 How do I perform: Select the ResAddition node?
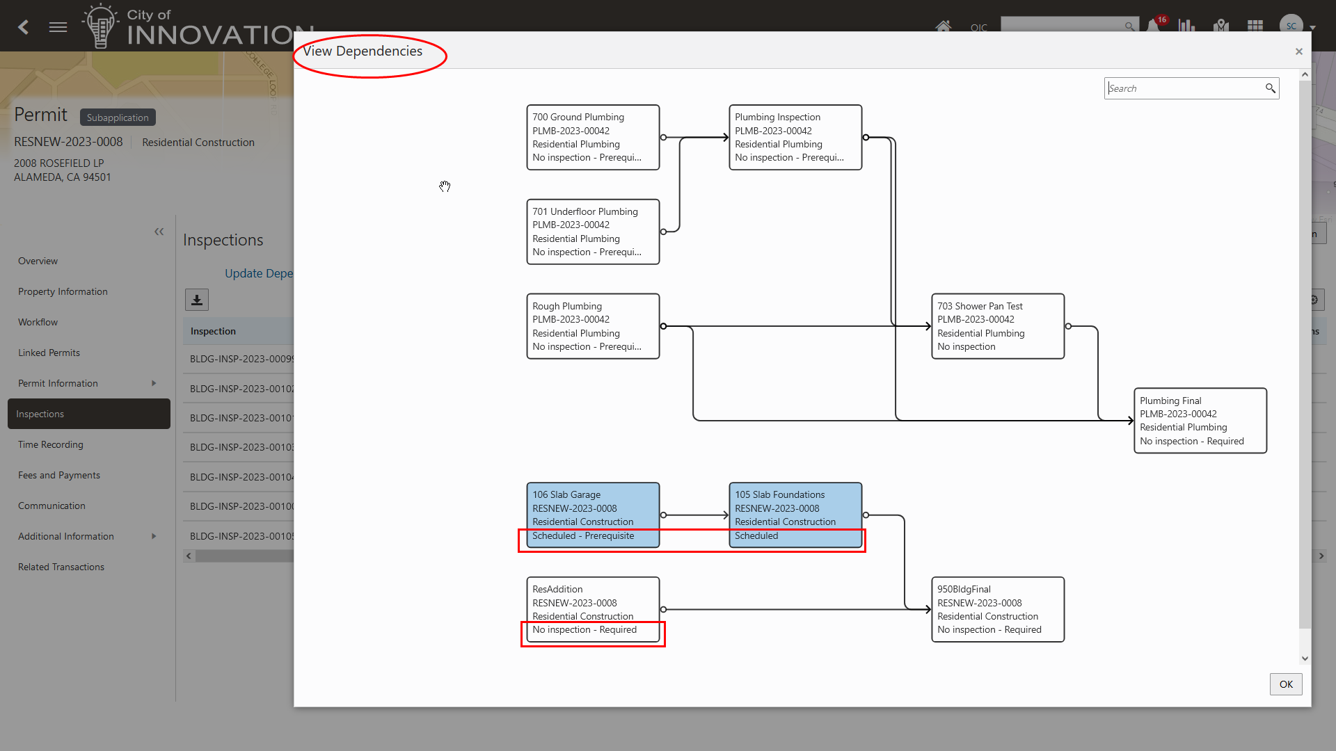593,609
